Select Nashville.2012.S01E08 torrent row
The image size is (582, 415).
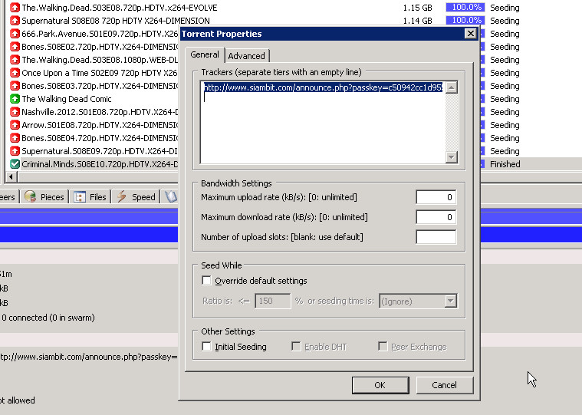tap(100, 112)
